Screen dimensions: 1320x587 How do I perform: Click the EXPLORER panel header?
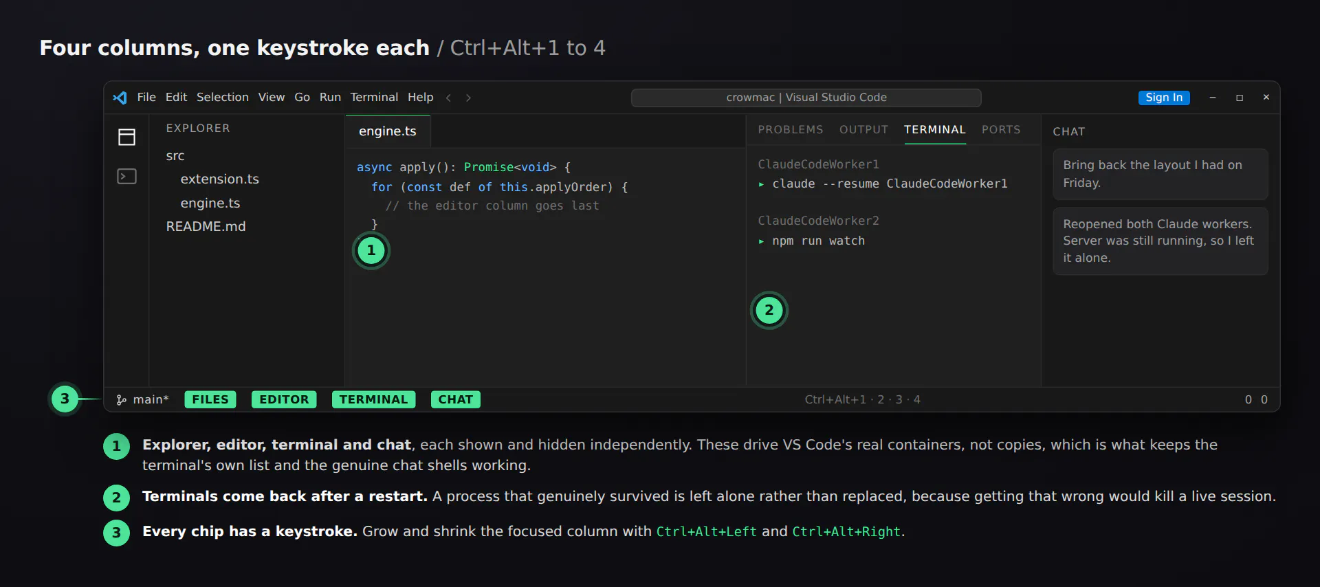198,129
